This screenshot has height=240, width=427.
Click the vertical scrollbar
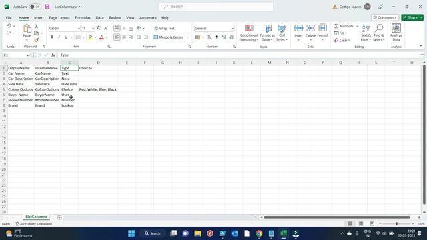pyautogui.click(x=424, y=135)
